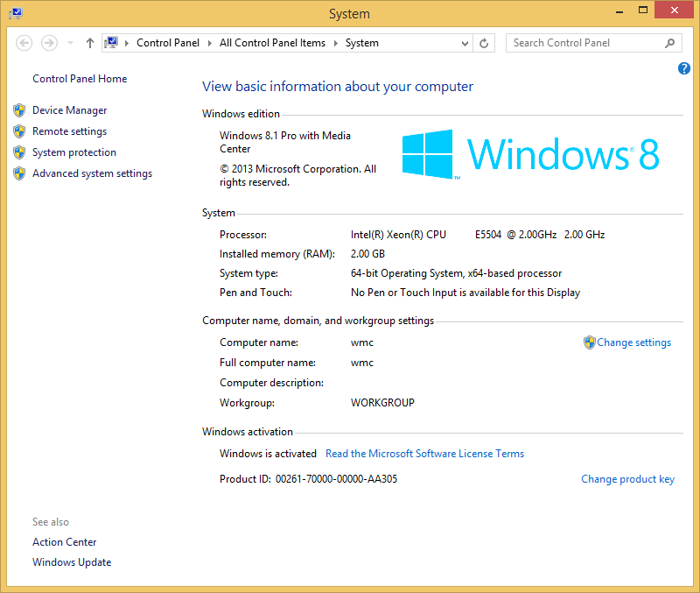Click the Windows 8 logo graphic
The width and height of the screenshot is (700, 593).
coord(534,154)
